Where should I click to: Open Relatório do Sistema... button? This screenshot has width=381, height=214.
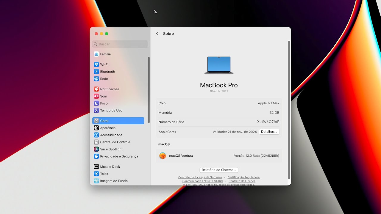click(x=219, y=170)
